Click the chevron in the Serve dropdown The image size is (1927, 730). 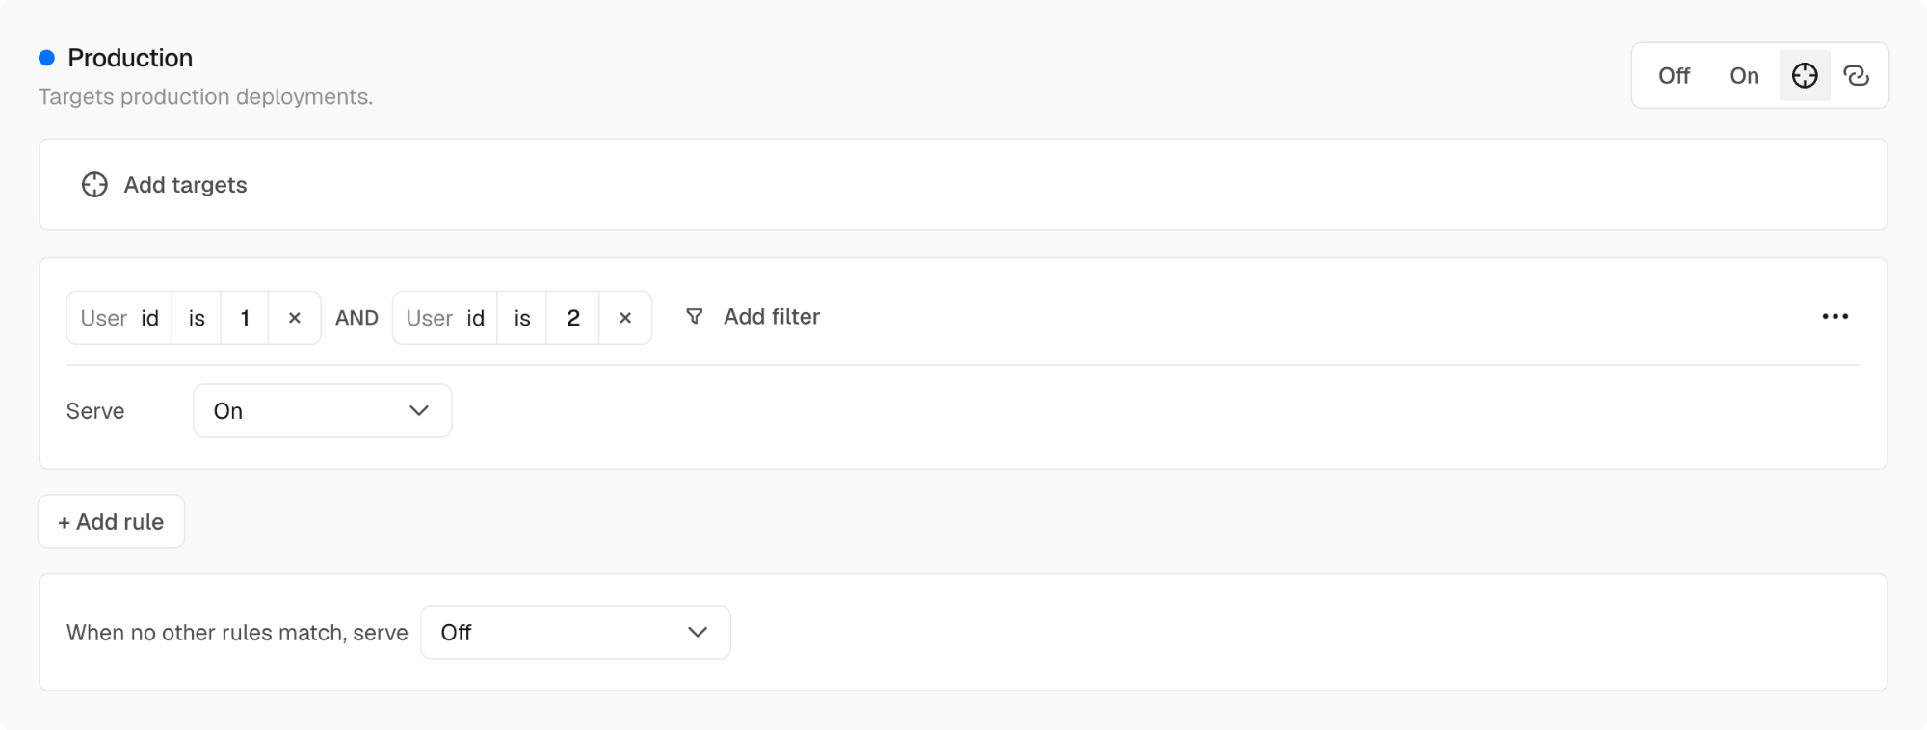pos(418,411)
